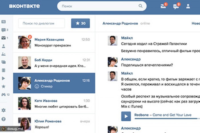Click Мария Казанцева's avatar with unread badge
This screenshot has width=200, height=133.
[25, 42]
